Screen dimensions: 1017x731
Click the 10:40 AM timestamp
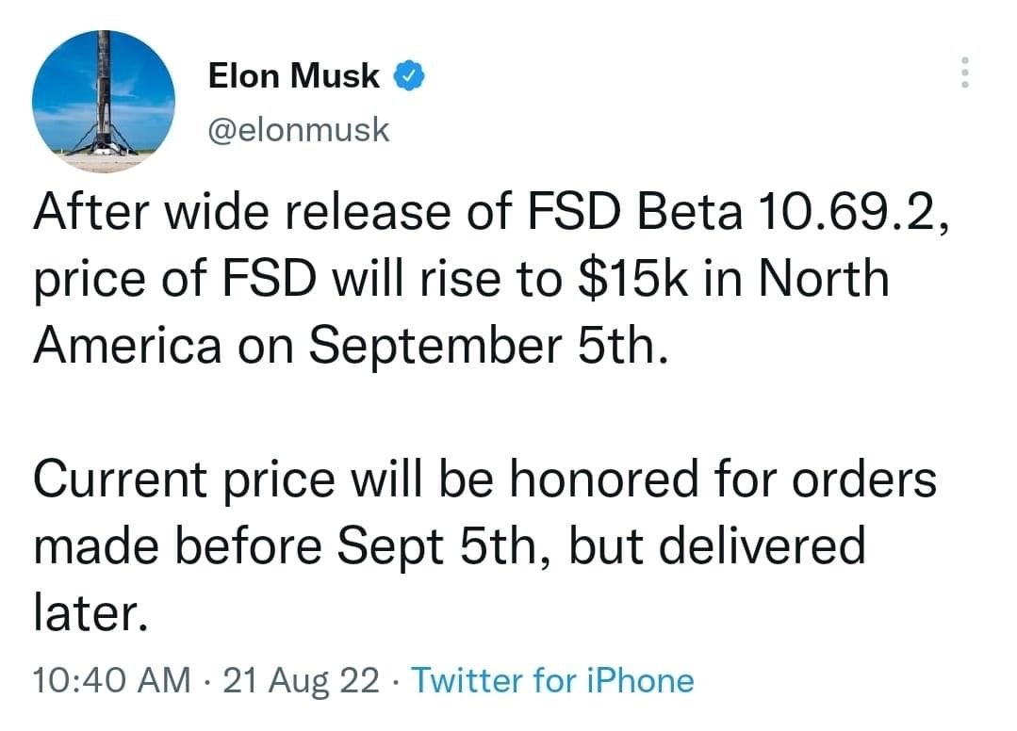point(111,680)
